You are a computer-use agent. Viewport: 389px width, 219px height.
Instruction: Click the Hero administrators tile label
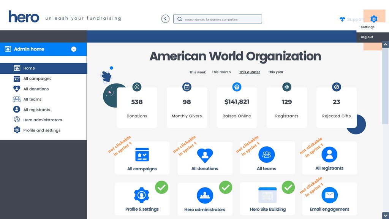pyautogui.click(x=205, y=209)
